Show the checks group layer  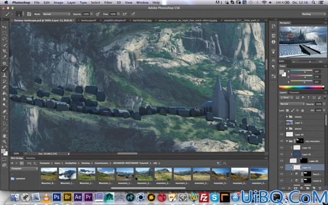pyautogui.click(x=282, y=116)
